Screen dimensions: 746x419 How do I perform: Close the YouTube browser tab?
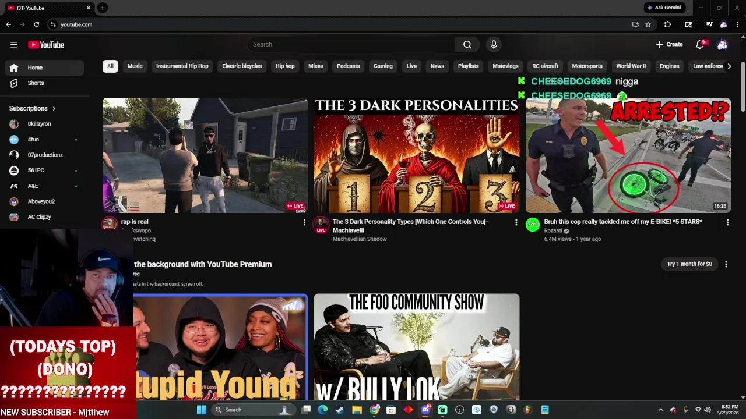coord(89,8)
